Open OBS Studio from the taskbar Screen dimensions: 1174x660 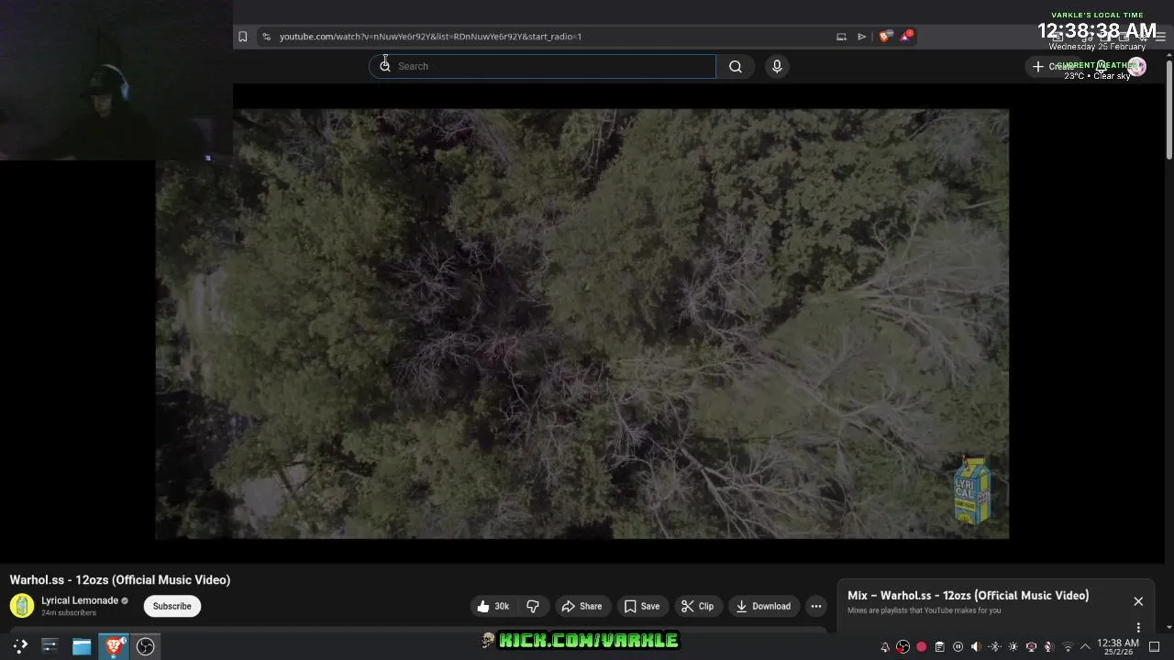coord(146,646)
